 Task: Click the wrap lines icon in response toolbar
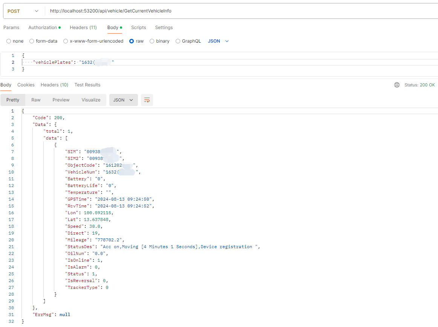pyautogui.click(x=147, y=100)
